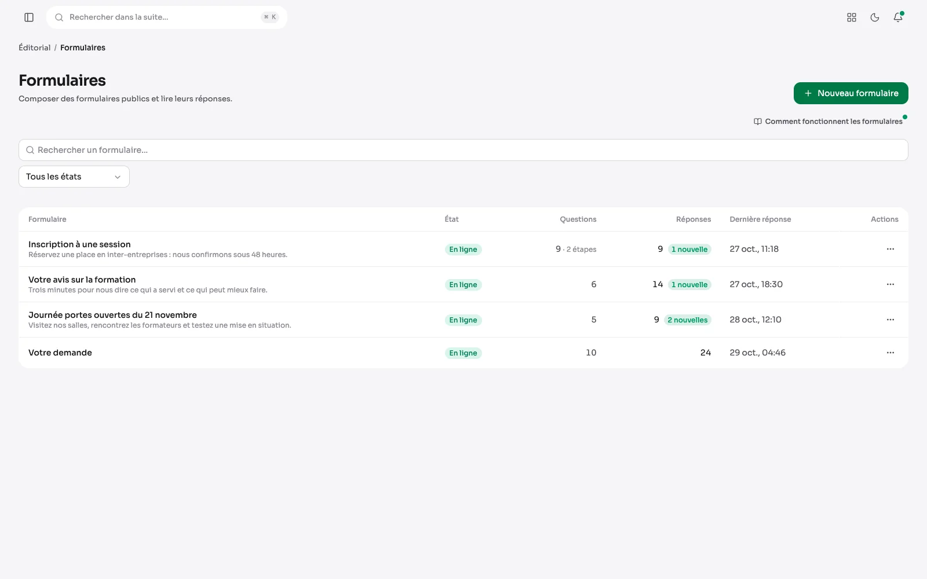Open the Votre avis sur la formation form

click(x=82, y=280)
